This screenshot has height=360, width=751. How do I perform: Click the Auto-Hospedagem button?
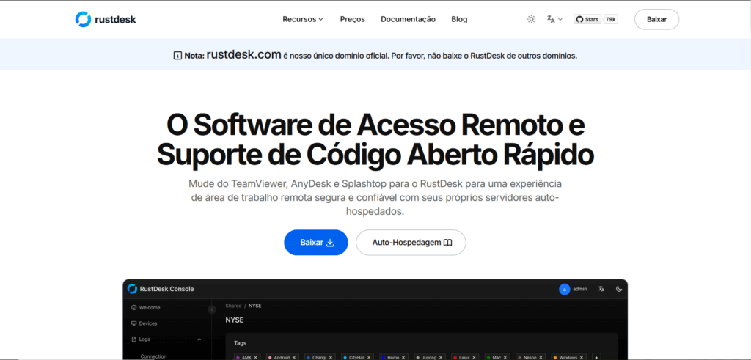pyautogui.click(x=411, y=243)
